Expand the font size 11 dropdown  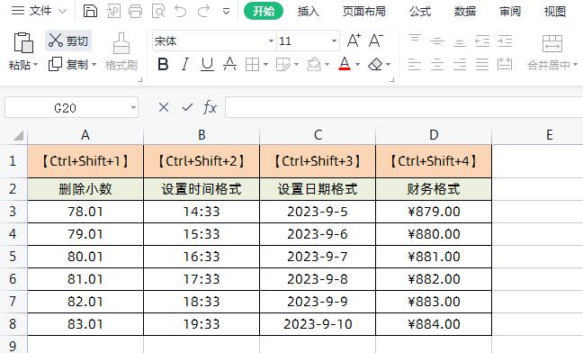(334, 41)
